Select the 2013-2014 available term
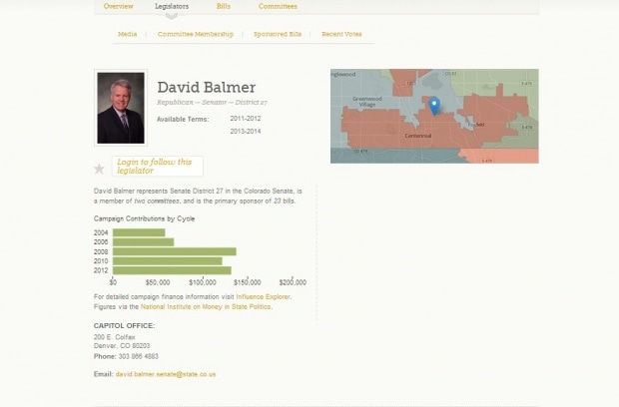Screen dimensions: 619x407 (x=245, y=131)
